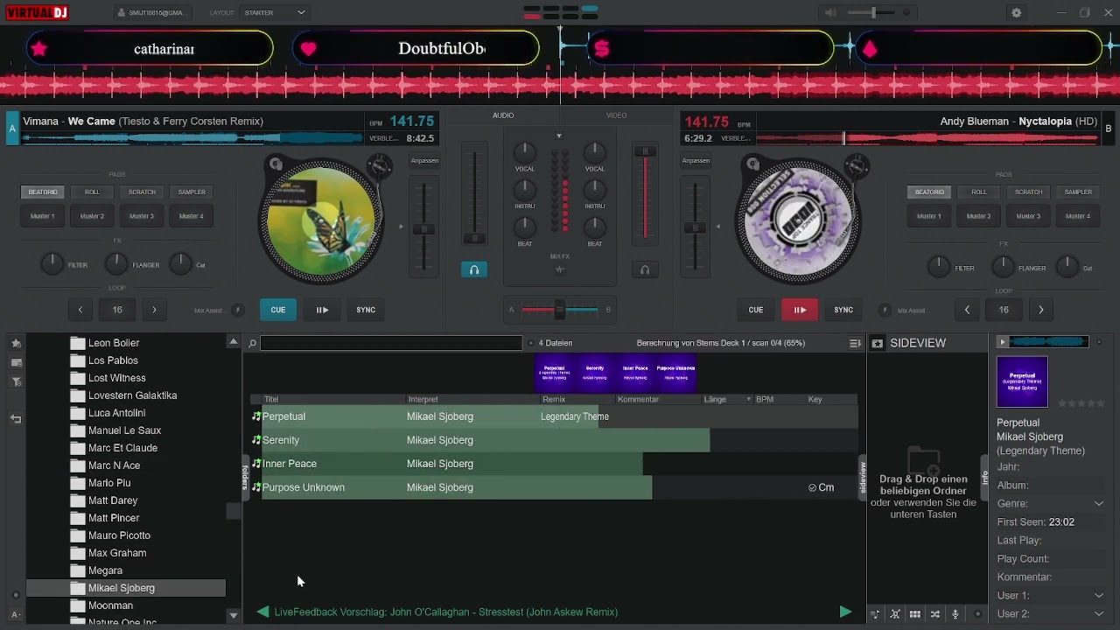The width and height of the screenshot is (1120, 630).
Task: Enable Mix Assist lightning icon, left deck
Action: coord(237,310)
